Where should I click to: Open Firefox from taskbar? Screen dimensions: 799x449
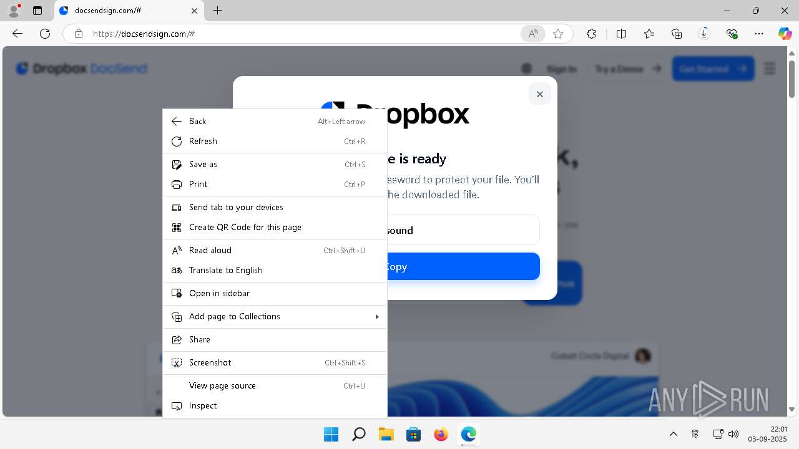pos(441,434)
